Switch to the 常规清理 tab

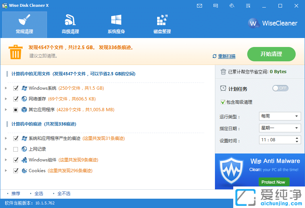pyautogui.click(x=24, y=25)
